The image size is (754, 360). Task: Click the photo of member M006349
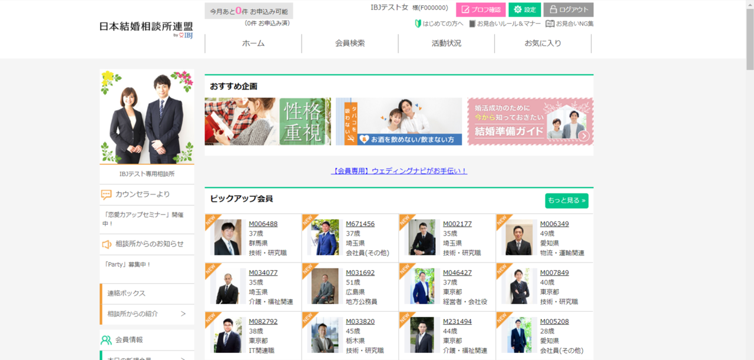(x=519, y=237)
